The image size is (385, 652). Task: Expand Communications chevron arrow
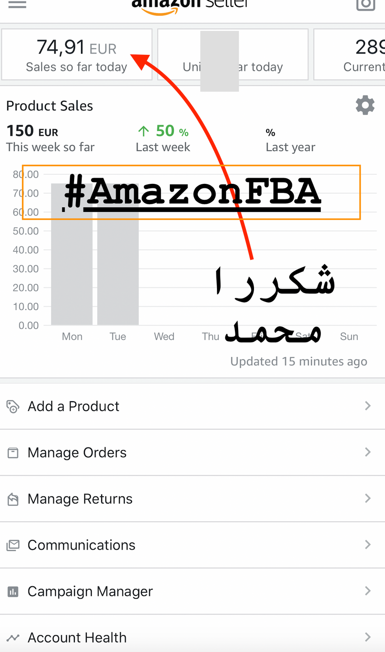(x=368, y=545)
